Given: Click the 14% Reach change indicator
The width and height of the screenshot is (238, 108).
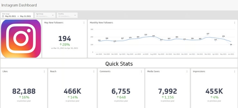Looking at the screenshot, I should click(x=72, y=97).
